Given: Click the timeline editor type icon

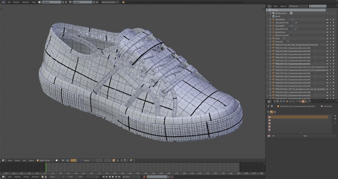Looking at the screenshot, I should (x=3, y=177).
